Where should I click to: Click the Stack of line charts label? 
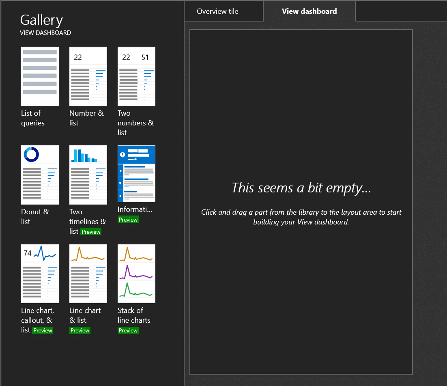pyautogui.click(x=134, y=315)
